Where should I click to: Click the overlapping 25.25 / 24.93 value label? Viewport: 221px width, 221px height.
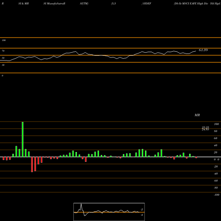coord(205,128)
